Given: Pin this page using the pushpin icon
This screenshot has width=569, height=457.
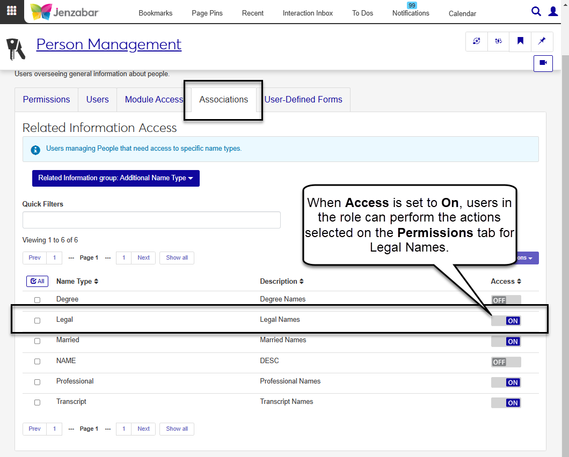Looking at the screenshot, I should coord(542,41).
